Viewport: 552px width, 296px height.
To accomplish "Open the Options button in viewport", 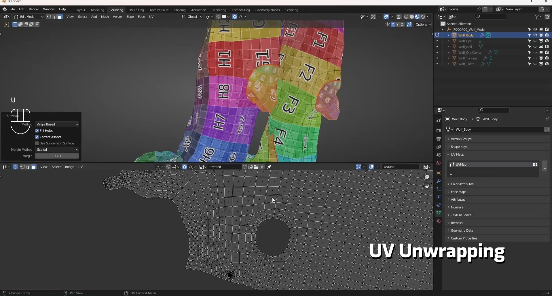I will (423, 24).
